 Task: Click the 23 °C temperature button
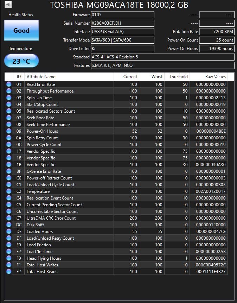coord(21,61)
